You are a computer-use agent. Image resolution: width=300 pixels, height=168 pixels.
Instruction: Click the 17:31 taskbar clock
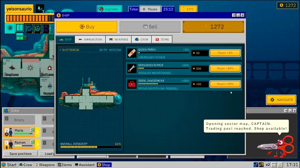point(292,165)
